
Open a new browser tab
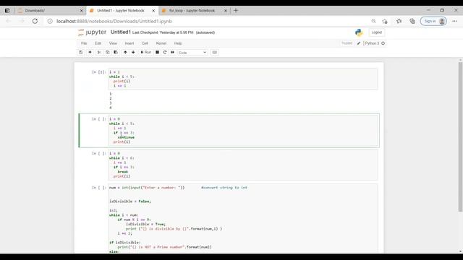(236, 11)
